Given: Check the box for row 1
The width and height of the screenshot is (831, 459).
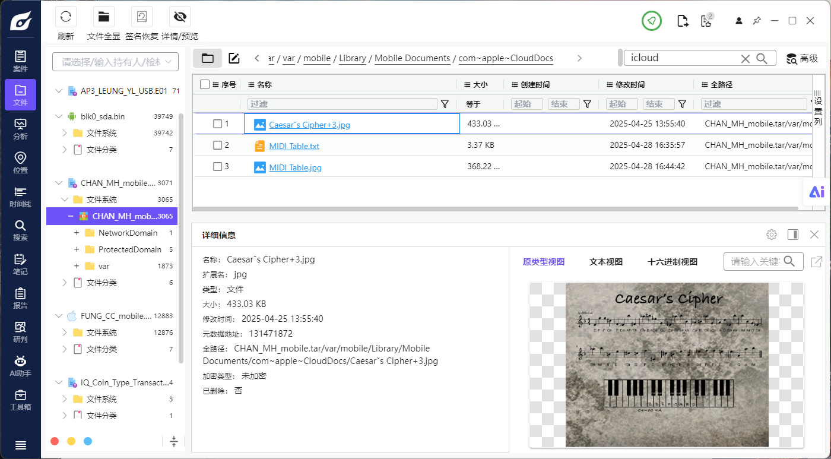Looking at the screenshot, I should (217, 124).
